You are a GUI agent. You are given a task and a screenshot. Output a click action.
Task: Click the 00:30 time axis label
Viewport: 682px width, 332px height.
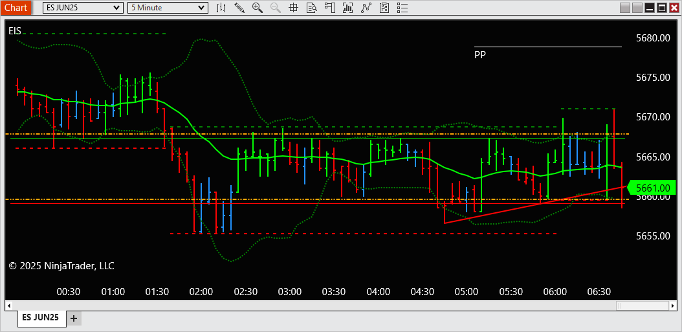[69, 291]
